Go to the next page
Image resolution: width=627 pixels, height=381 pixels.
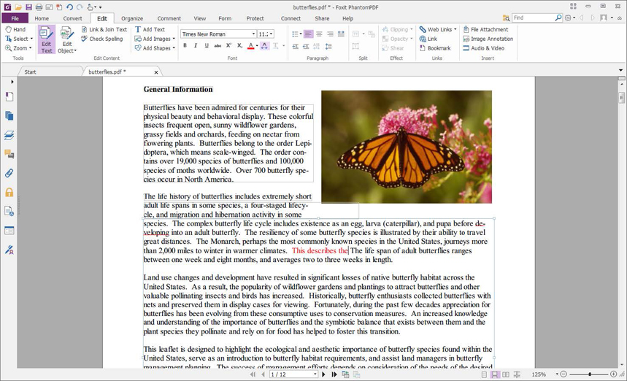(323, 374)
